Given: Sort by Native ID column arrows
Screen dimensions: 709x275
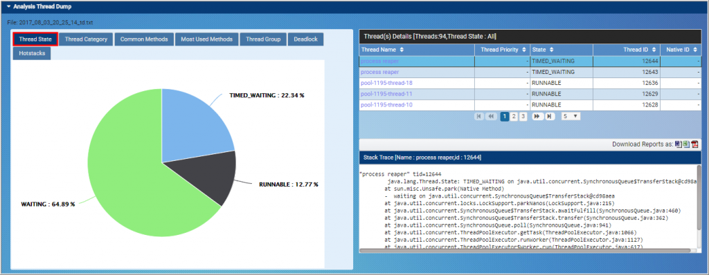Looking at the screenshot, I should click(695, 50).
